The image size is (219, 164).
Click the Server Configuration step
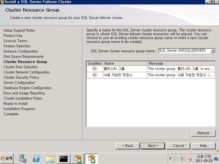click(19, 83)
